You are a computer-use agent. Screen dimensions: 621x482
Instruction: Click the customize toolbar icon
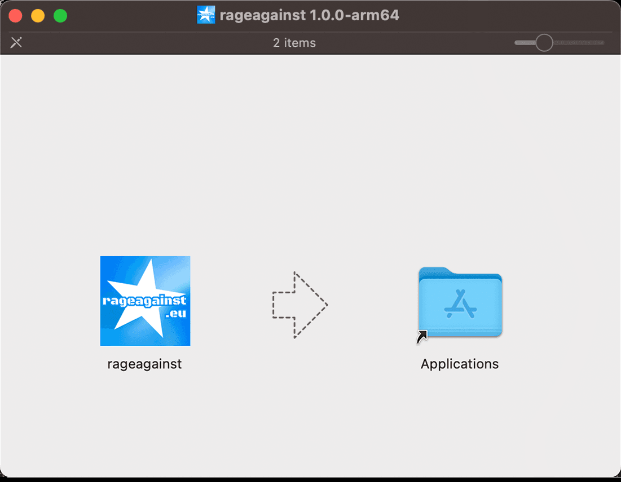click(16, 42)
